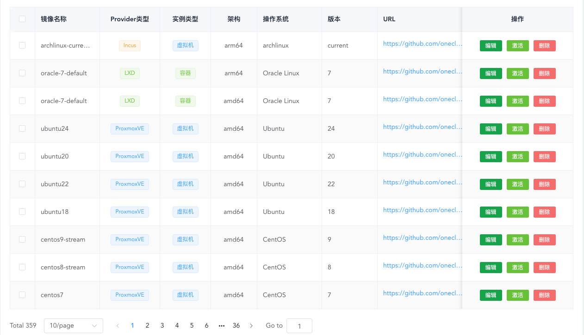
Task: Open the GitHub URL for ubuntu20
Action: coord(422,155)
